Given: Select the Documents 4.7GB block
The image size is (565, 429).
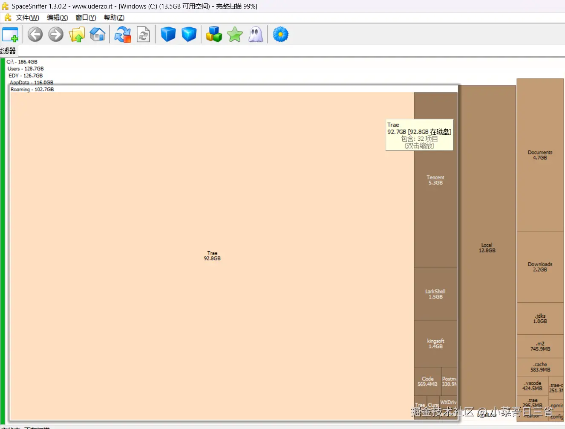Looking at the screenshot, I should pos(540,155).
